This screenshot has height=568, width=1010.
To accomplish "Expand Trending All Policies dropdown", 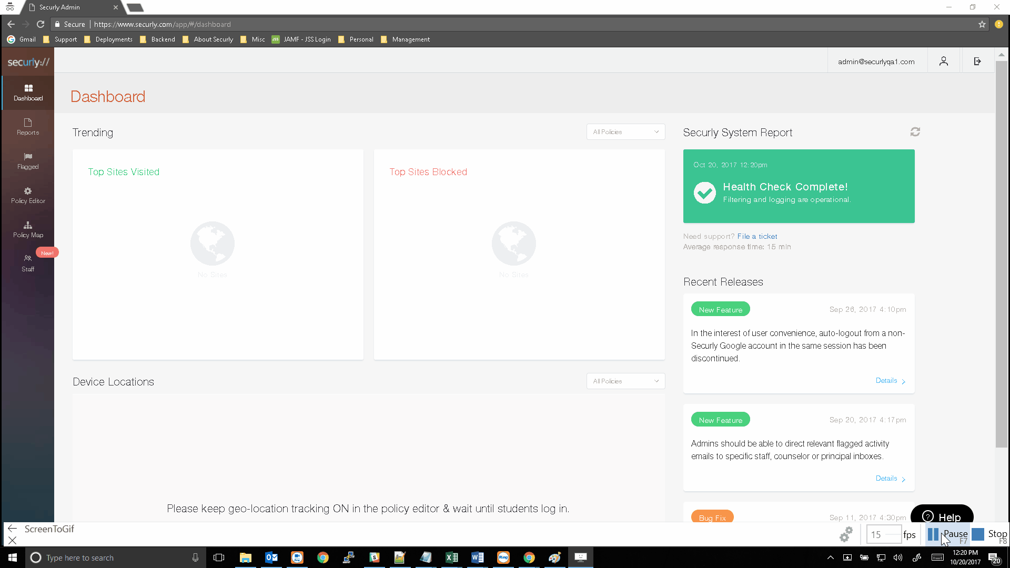I will (x=625, y=132).
